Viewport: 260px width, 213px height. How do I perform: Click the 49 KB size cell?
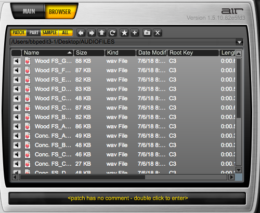coord(83,136)
